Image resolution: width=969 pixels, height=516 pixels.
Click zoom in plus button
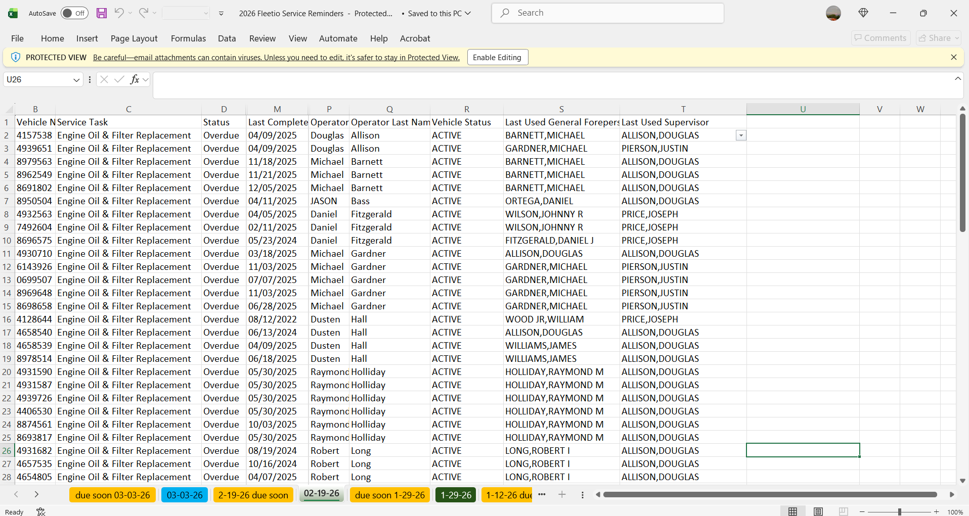tap(937, 512)
